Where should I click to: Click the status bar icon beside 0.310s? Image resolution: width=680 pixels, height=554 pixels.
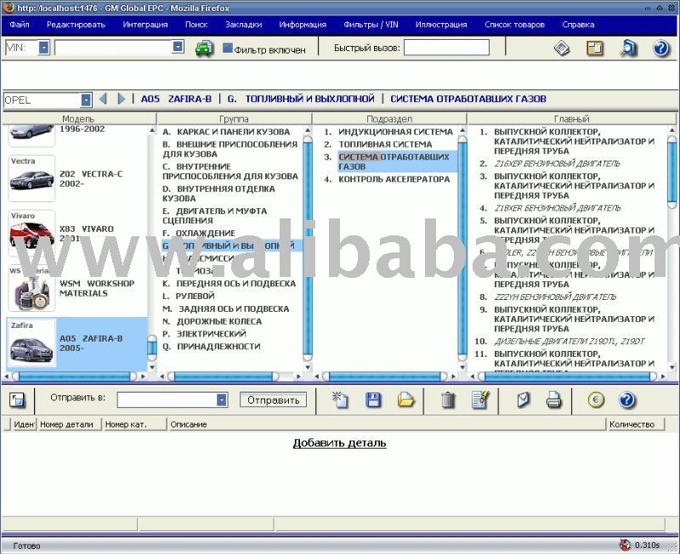625,545
